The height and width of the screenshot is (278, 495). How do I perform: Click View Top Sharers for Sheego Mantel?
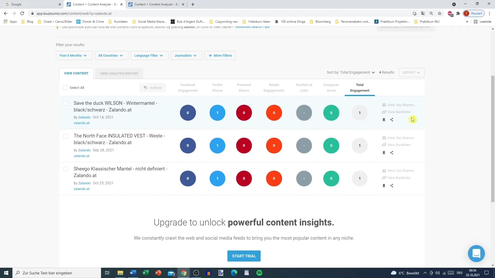400,170
